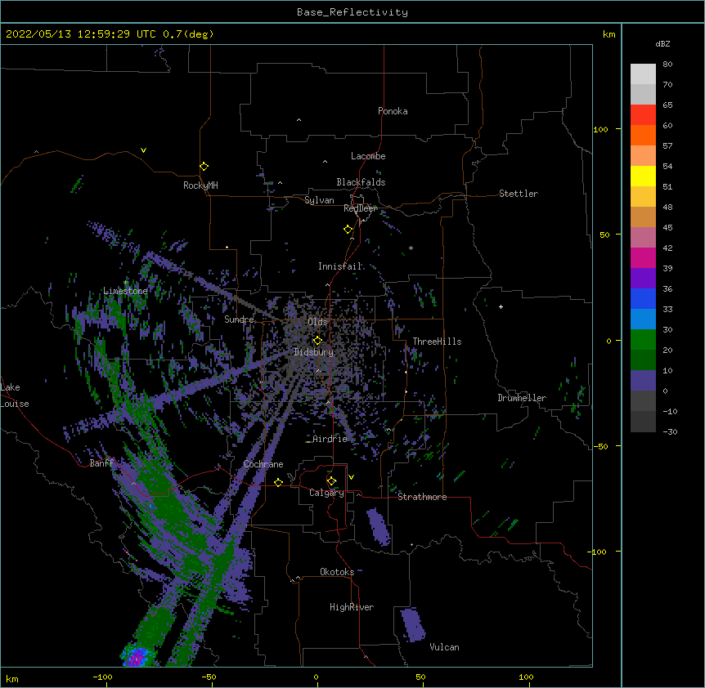Viewport: 705px width, 688px height.
Task: Select the yellow diamond marker below Cochrane
Action: pos(278,482)
